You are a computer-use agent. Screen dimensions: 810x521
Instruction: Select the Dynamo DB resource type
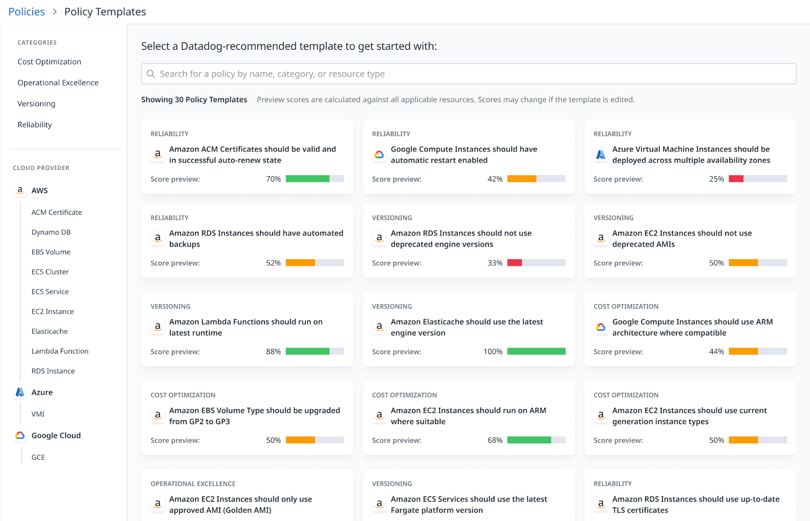tap(51, 232)
